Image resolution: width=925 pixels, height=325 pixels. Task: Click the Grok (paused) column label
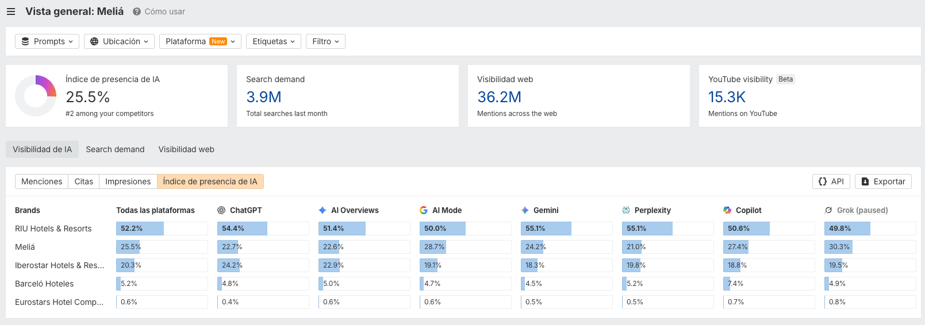[x=862, y=210]
